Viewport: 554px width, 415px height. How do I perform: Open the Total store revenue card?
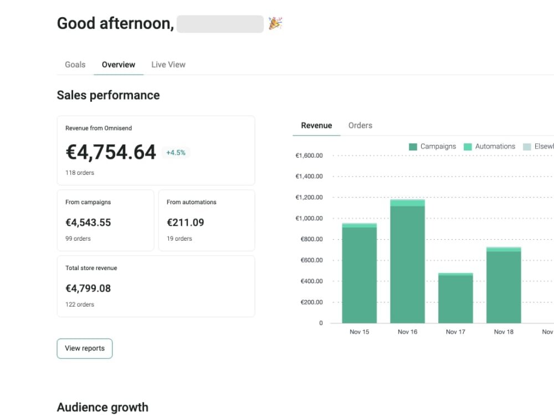(156, 286)
